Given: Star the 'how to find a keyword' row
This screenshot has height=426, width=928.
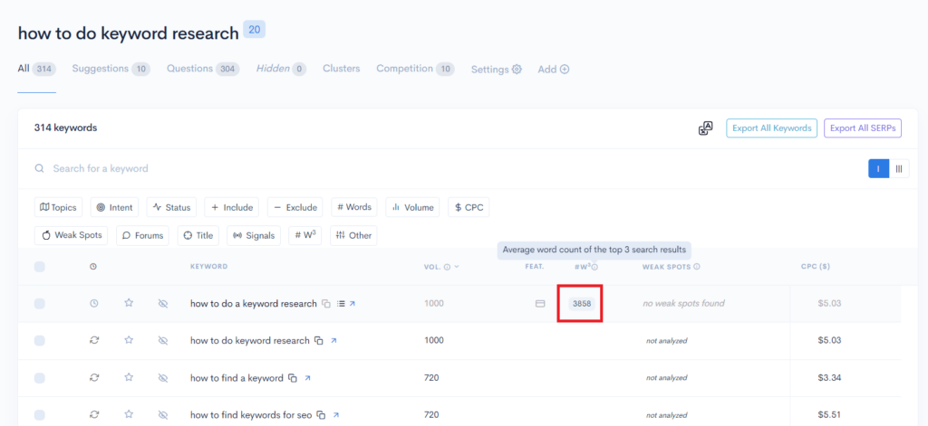Looking at the screenshot, I should click(129, 377).
